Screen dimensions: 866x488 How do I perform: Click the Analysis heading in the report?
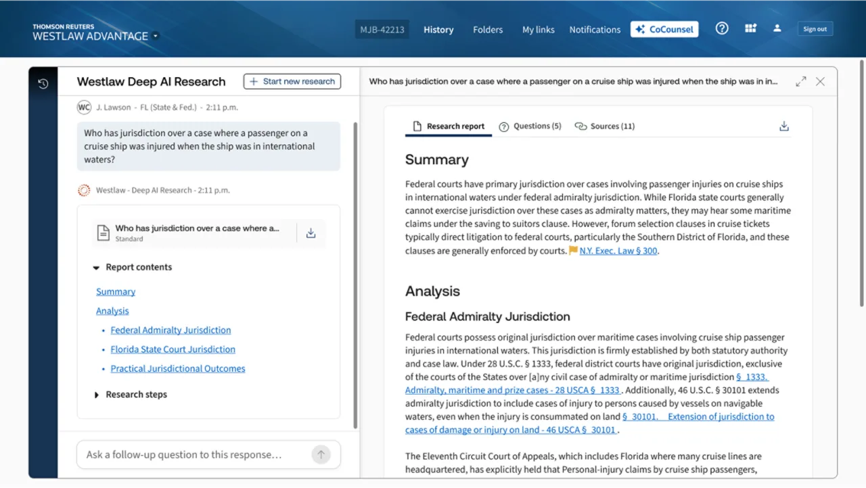point(432,291)
